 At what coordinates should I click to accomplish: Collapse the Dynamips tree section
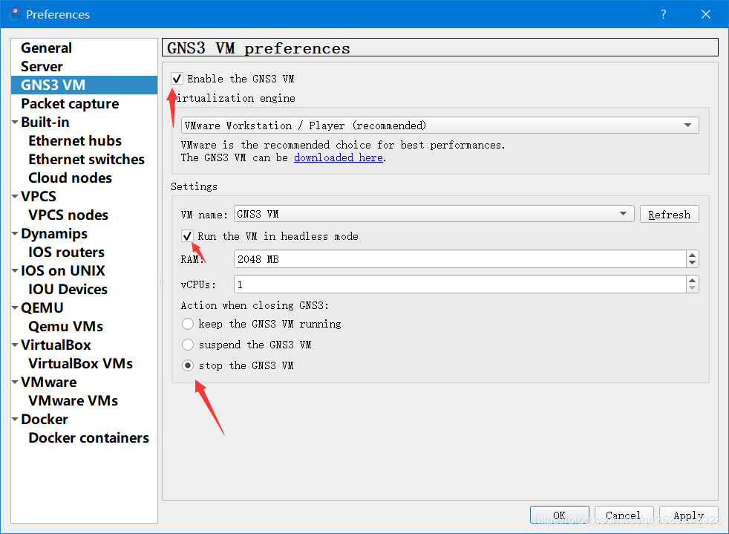click(15, 233)
